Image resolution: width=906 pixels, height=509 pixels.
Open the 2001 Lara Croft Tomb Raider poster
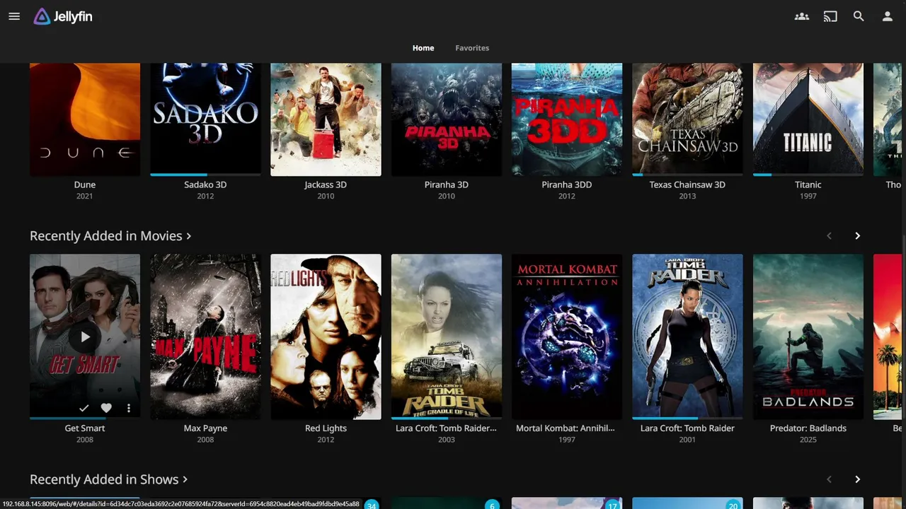(x=687, y=337)
